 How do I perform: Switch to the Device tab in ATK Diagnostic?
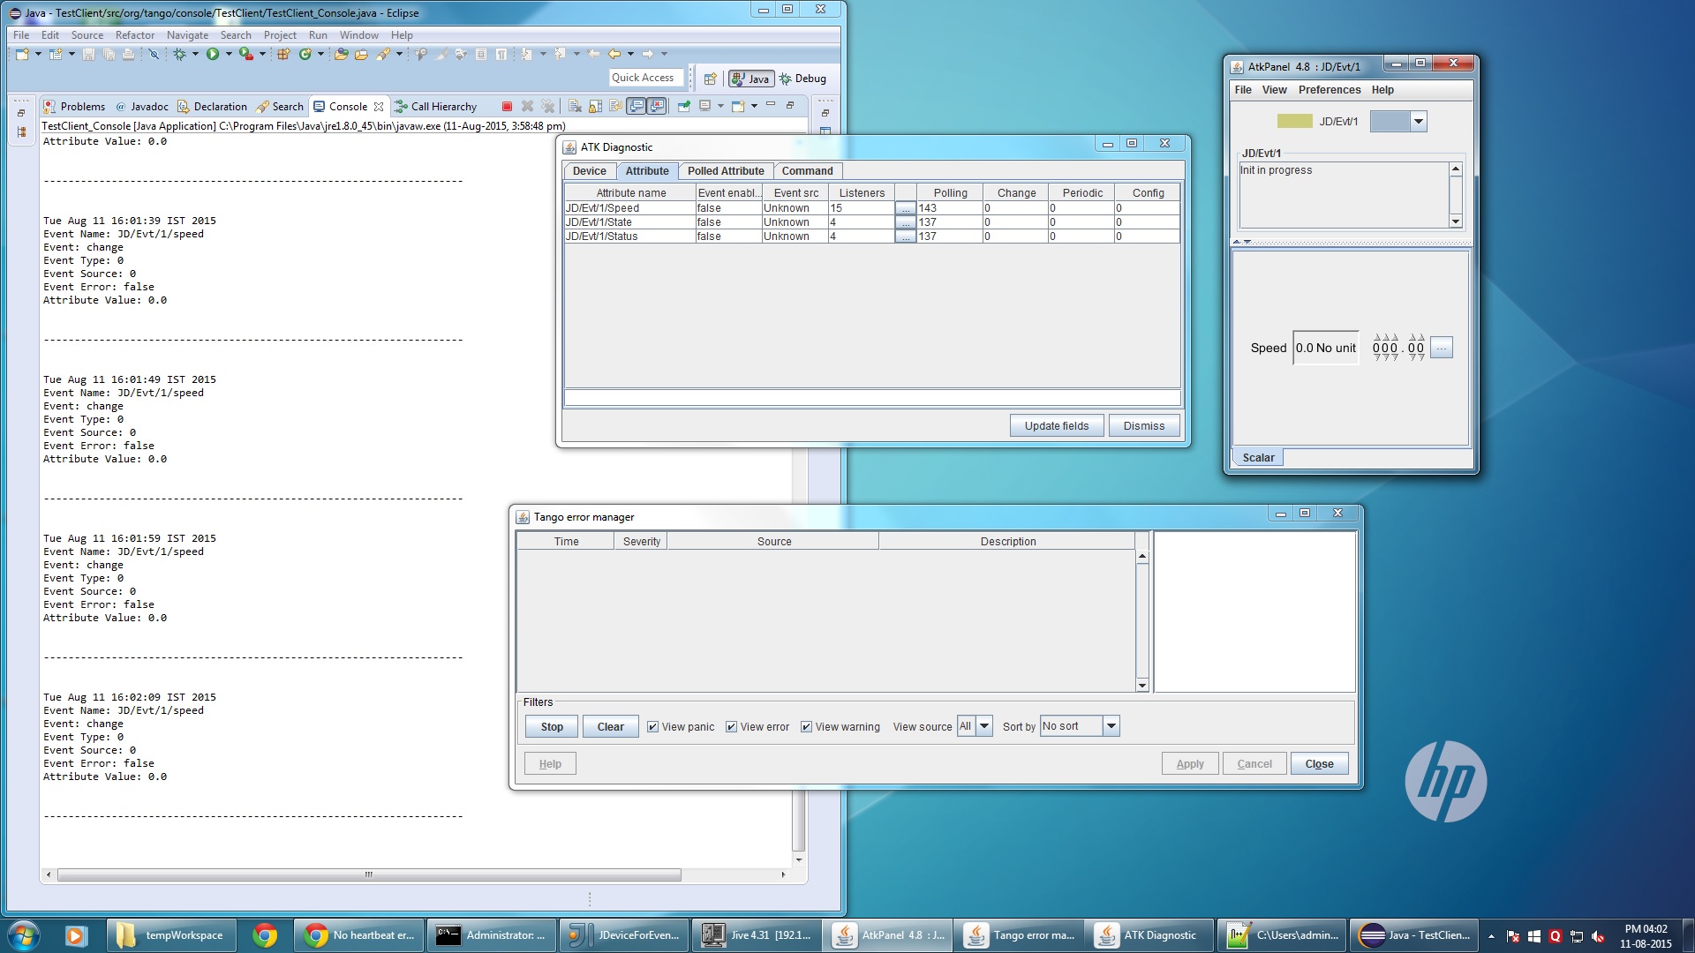(x=589, y=171)
